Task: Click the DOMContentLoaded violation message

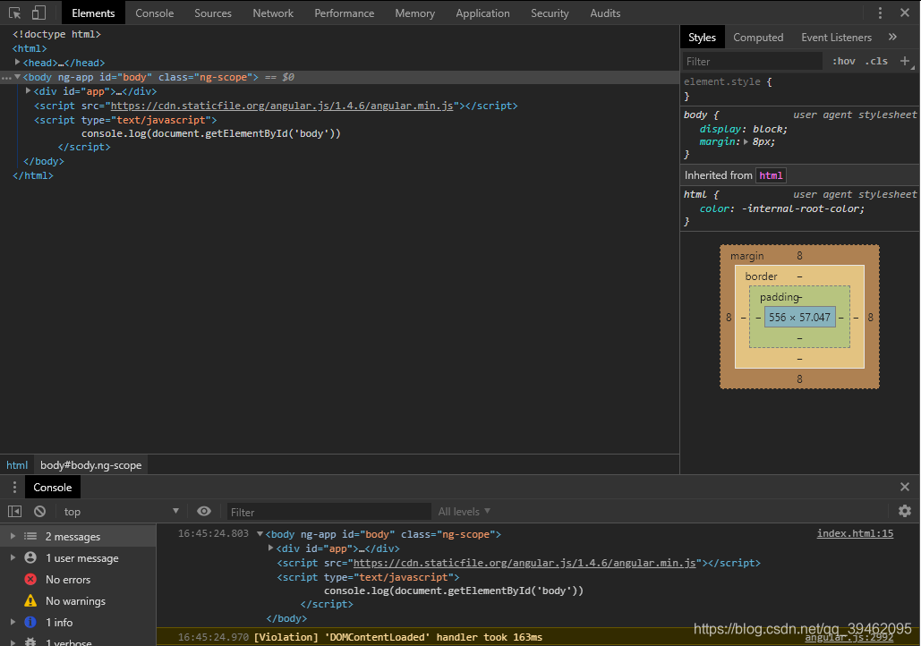Action: 398,637
